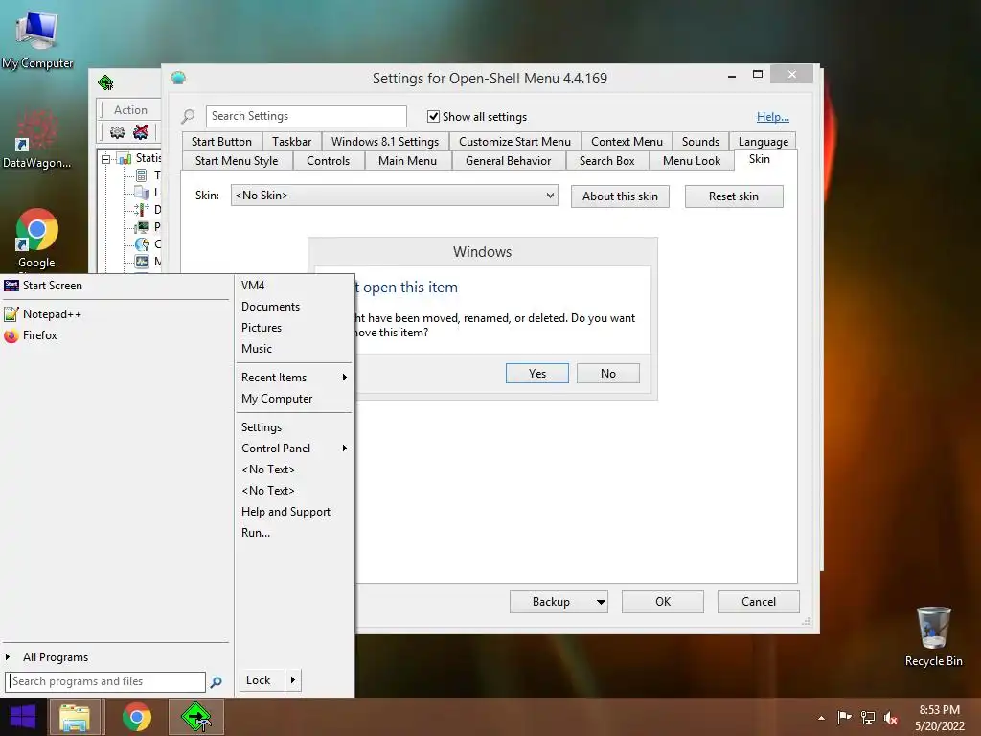This screenshot has height=736, width=981.
Task: Click the search magnifier in the start menu
Action: point(216,682)
